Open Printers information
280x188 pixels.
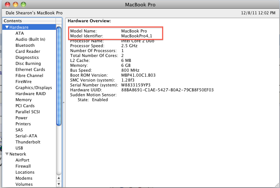click(x=23, y=124)
